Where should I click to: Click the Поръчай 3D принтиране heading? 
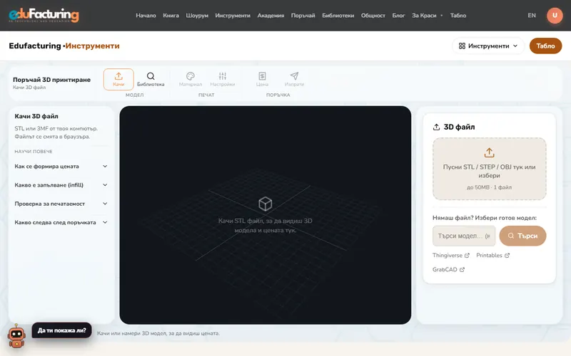pyautogui.click(x=51, y=80)
